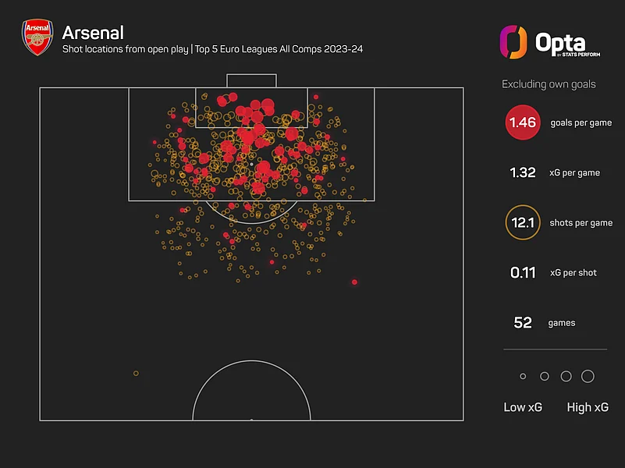The height and width of the screenshot is (468, 625).
Task: Select the 52 games figure
Action: click(523, 322)
